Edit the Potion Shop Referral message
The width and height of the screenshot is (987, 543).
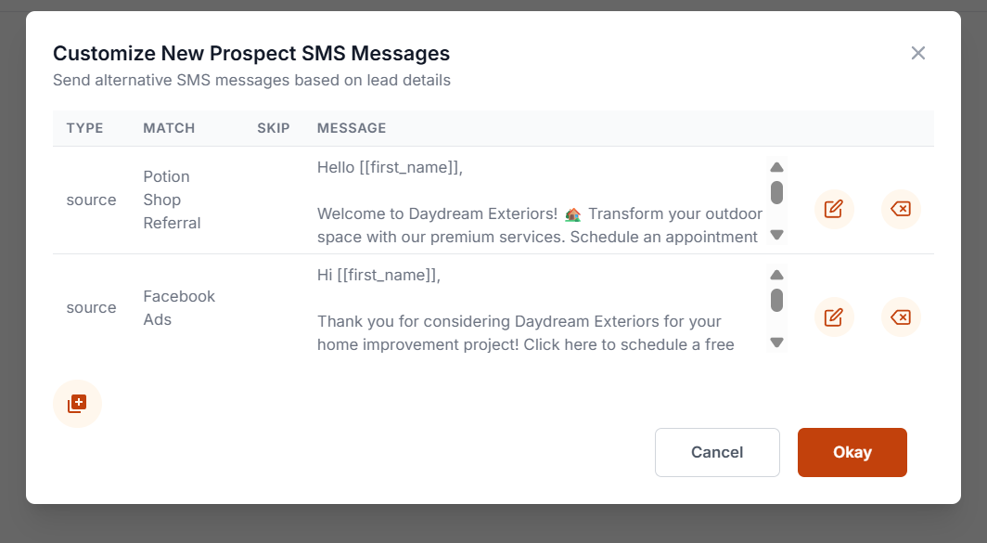[833, 209]
